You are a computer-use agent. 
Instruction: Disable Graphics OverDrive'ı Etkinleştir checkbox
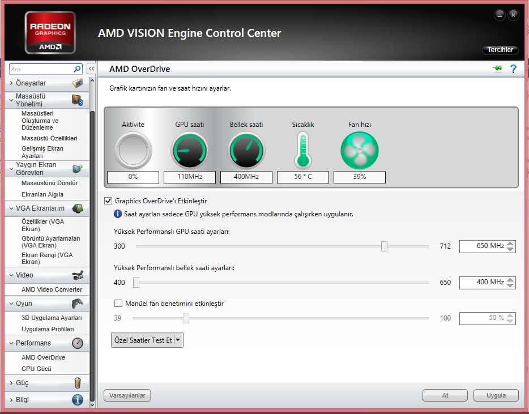(x=108, y=200)
